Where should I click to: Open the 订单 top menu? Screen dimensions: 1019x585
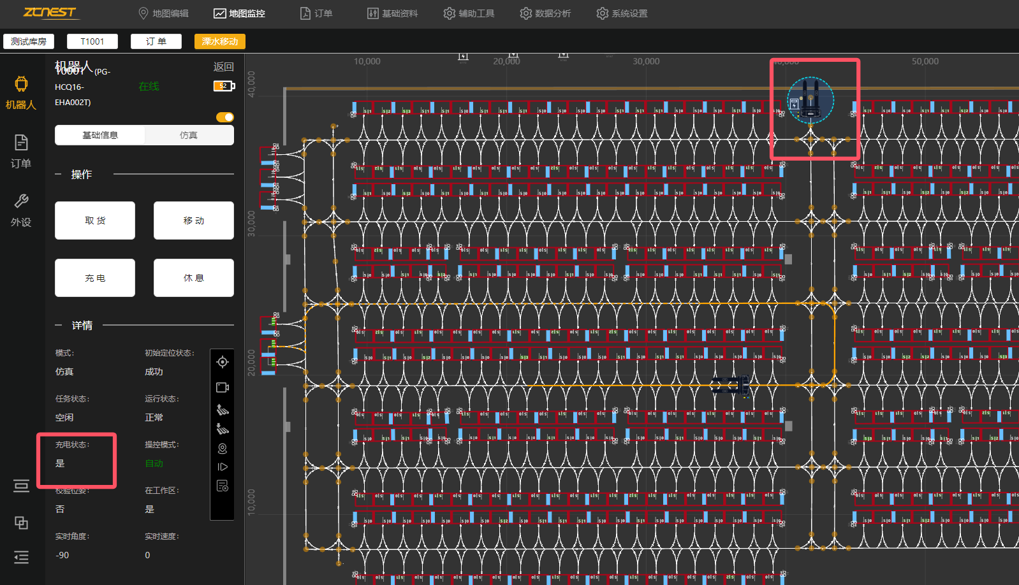tap(316, 13)
